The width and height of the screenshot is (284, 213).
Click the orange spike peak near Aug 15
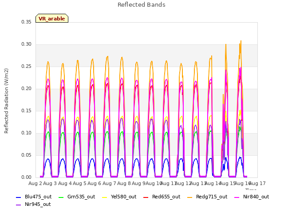(226, 44)
